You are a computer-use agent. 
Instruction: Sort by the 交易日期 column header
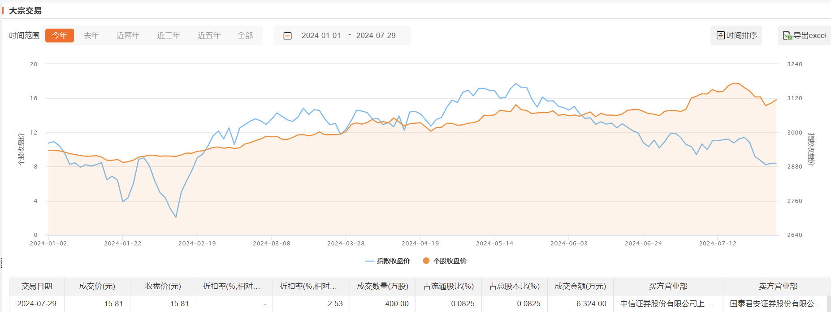(37, 286)
